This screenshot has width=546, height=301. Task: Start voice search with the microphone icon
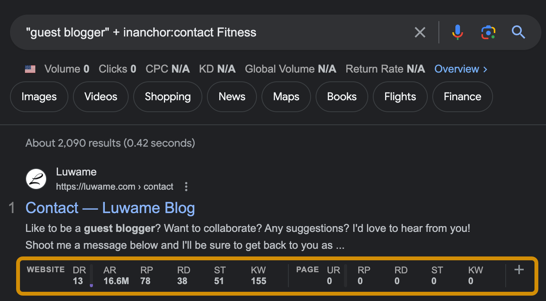(457, 32)
